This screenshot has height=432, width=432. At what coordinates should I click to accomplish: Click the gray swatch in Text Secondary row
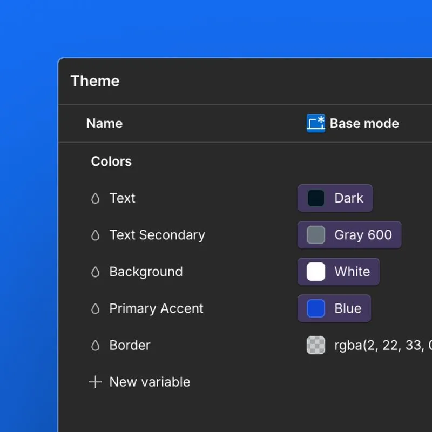click(316, 235)
